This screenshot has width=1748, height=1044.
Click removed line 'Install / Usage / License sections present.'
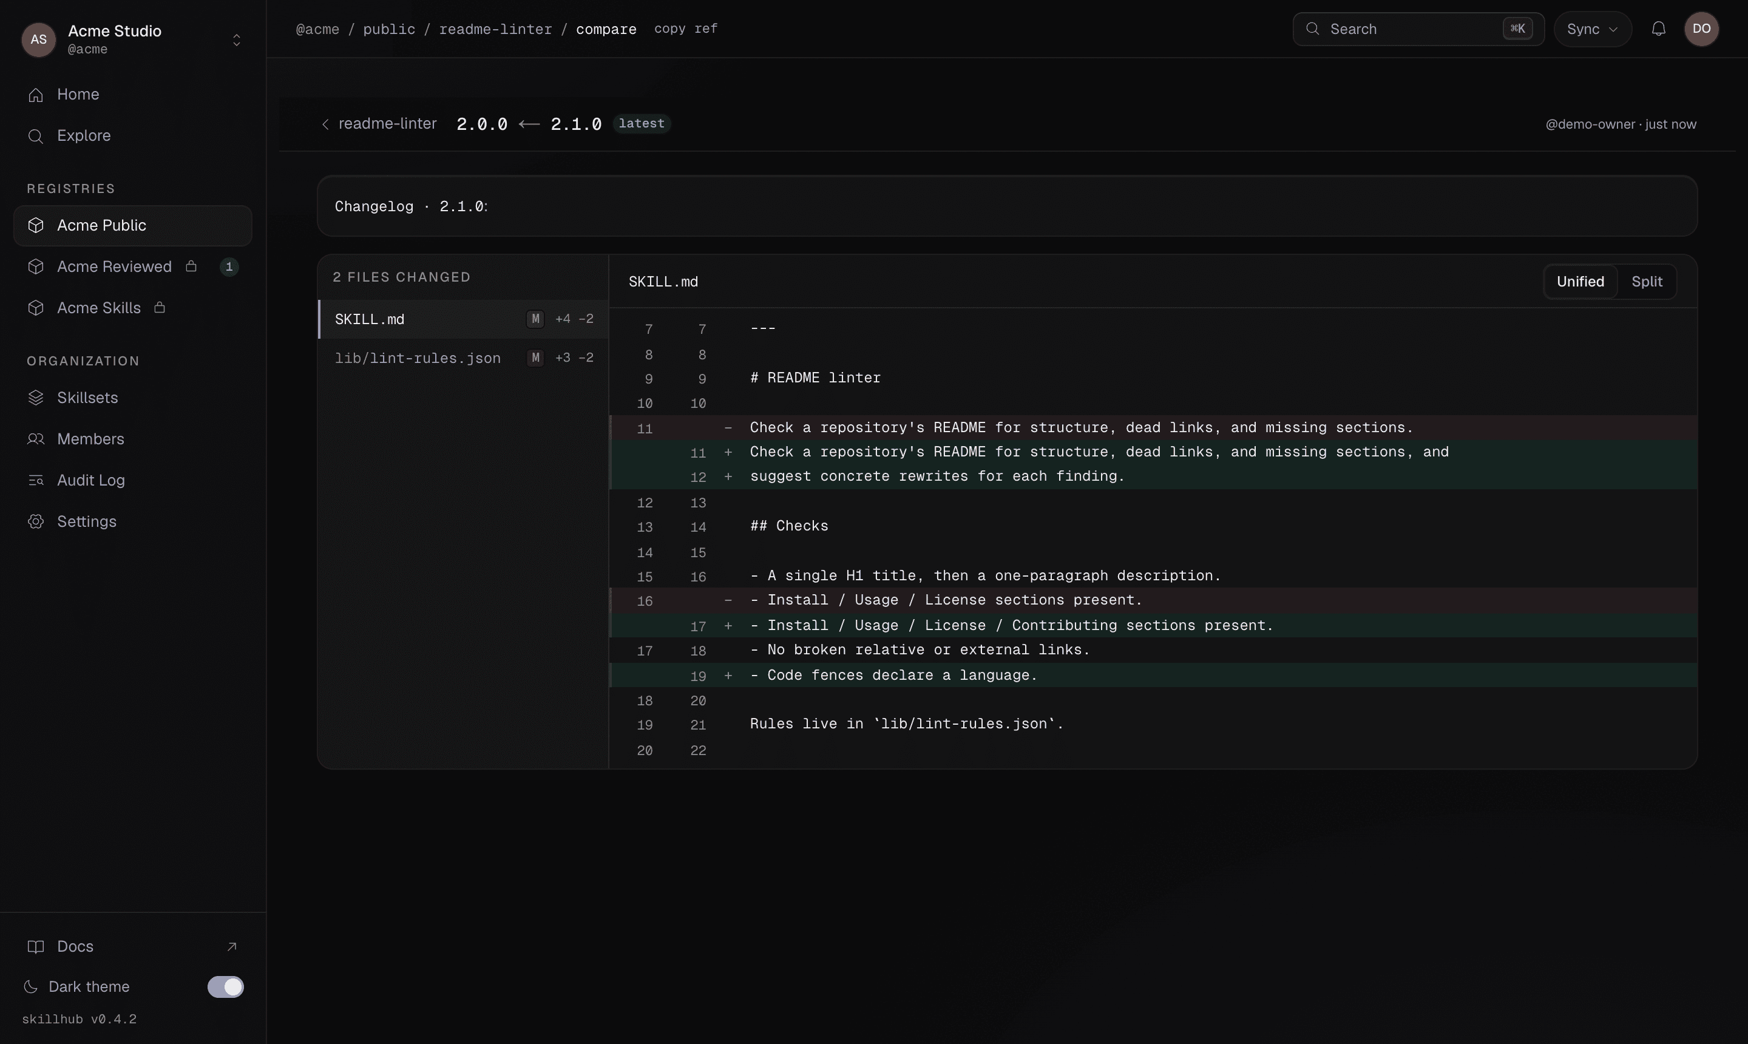[1153, 600]
